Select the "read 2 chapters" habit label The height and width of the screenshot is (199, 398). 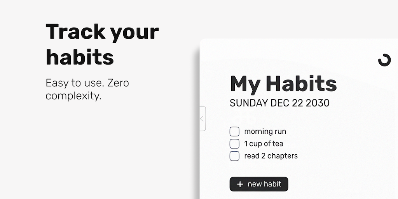tap(271, 156)
